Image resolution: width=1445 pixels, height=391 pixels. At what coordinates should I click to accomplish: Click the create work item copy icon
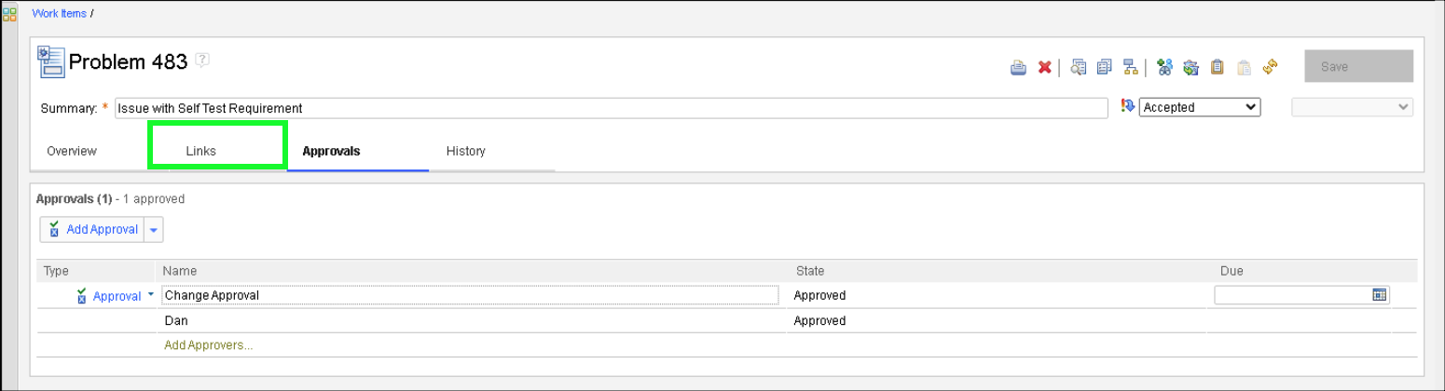tap(1105, 67)
